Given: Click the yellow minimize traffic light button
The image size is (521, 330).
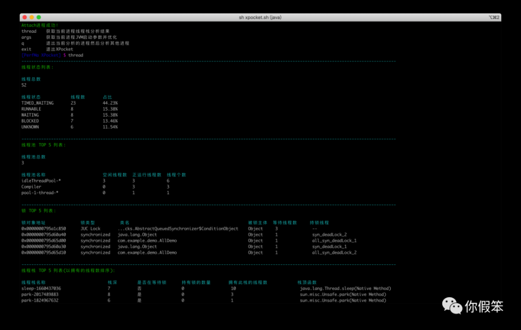Looking at the screenshot, I should click(x=31, y=17).
